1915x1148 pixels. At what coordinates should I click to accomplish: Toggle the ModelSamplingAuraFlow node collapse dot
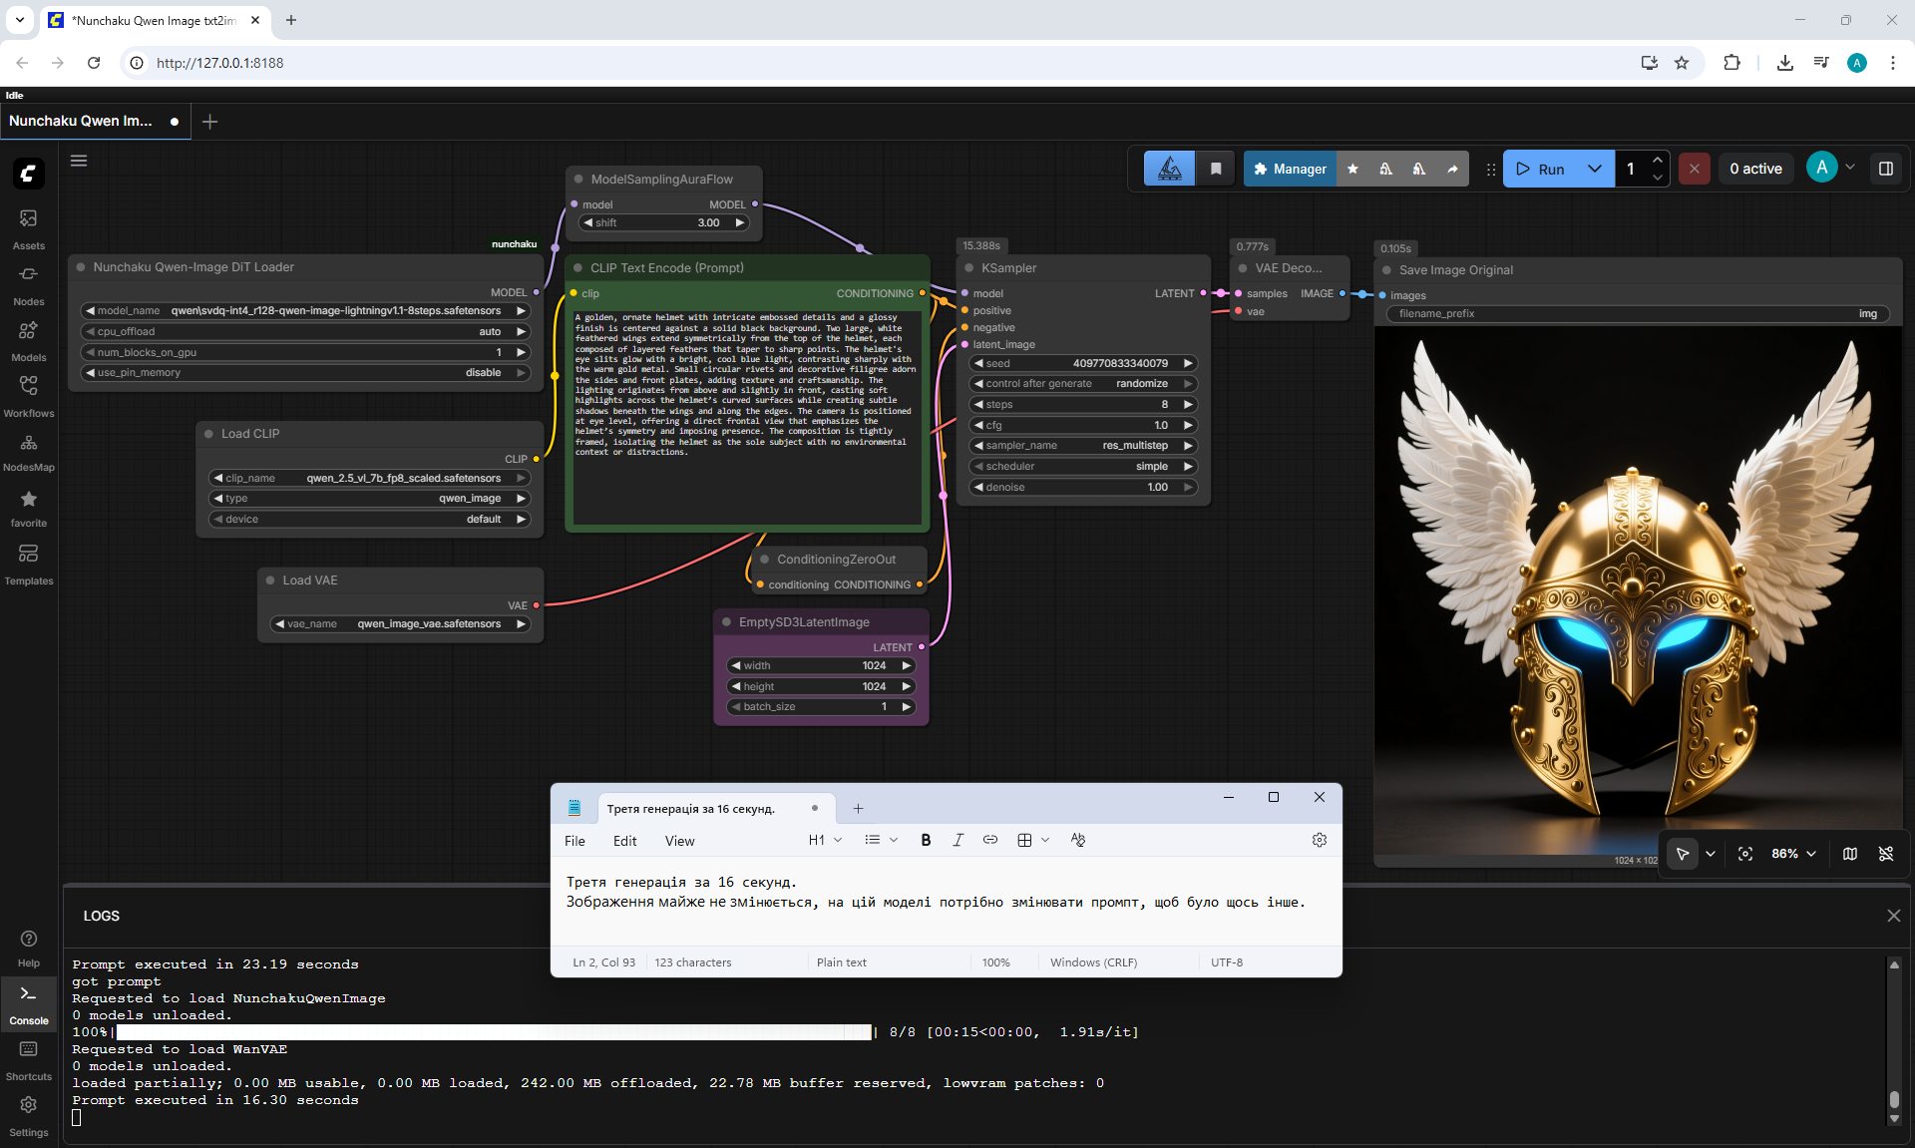click(x=578, y=180)
